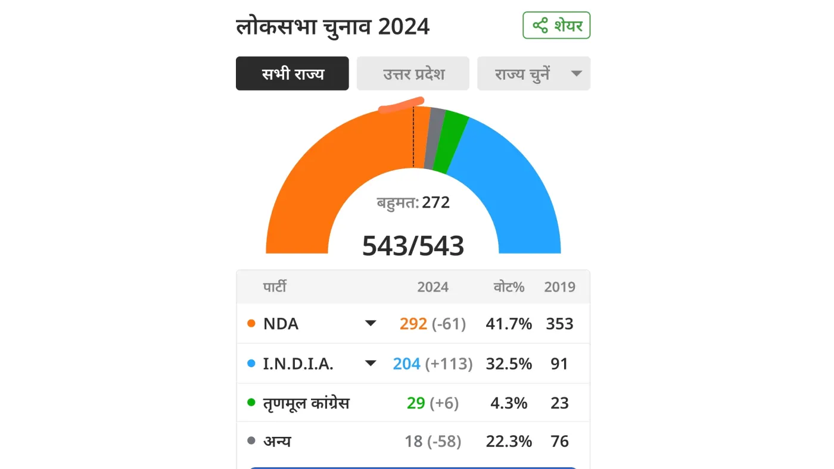This screenshot has height=469, width=834.
Task: Switch to the उत्तर प्रदेश tab
Action: [x=413, y=74]
